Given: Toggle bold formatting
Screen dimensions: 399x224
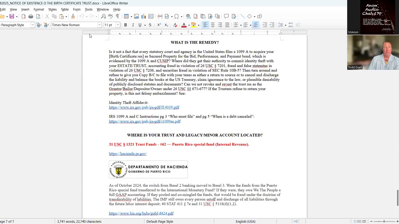Looking at the screenshot, I should click(x=126, y=25).
